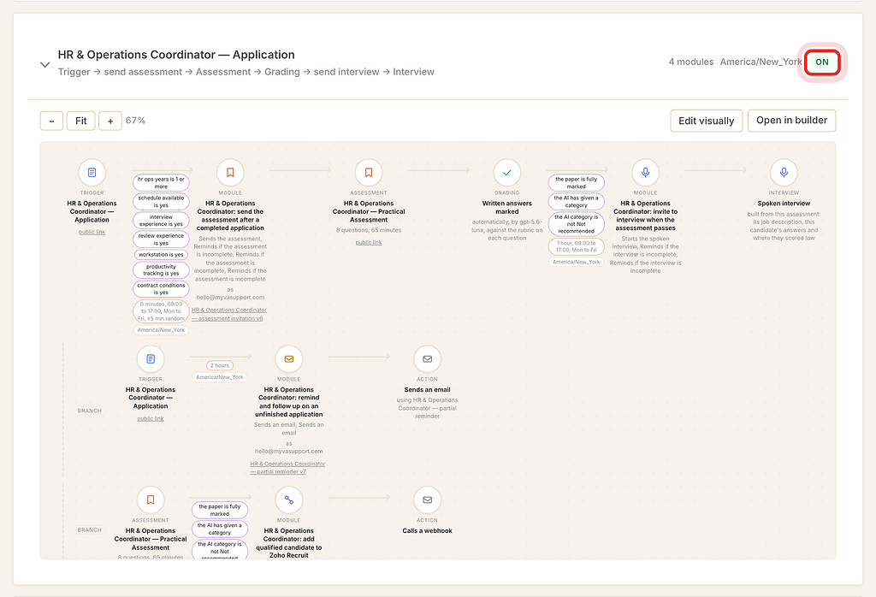Click the 'Spoken interview' title
The width and height of the screenshot is (876, 597).
click(x=784, y=204)
